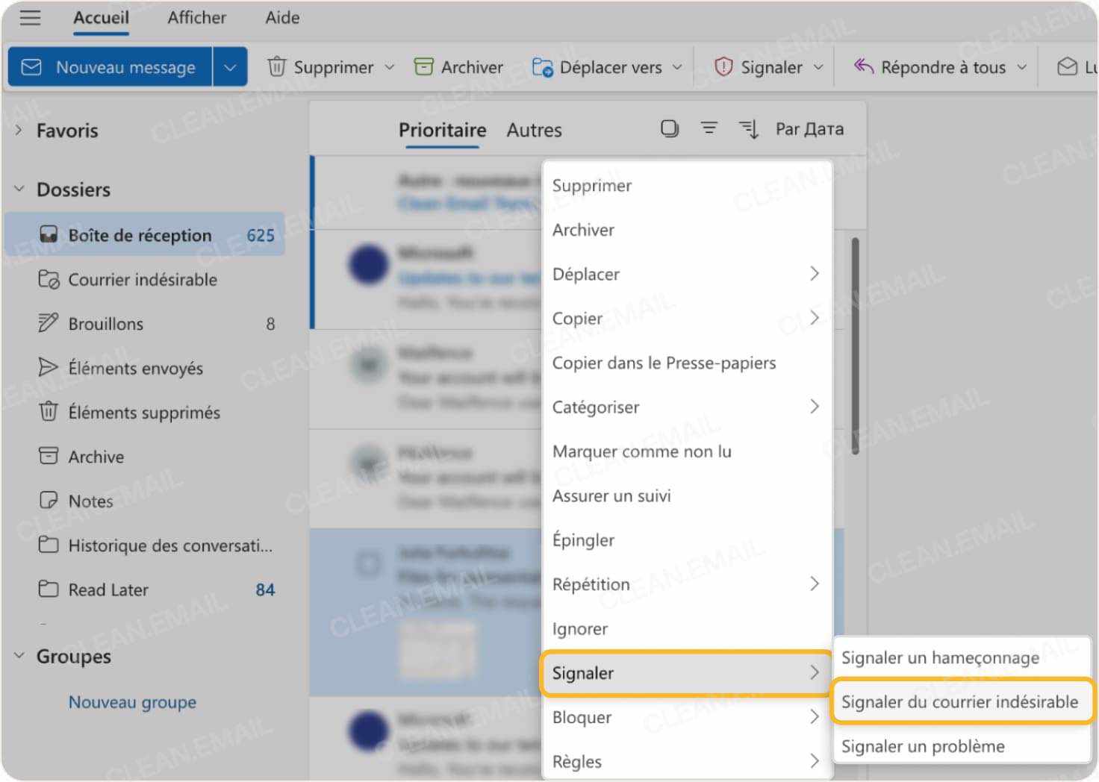Click the Répondre à tous arrow icon

tap(864, 66)
